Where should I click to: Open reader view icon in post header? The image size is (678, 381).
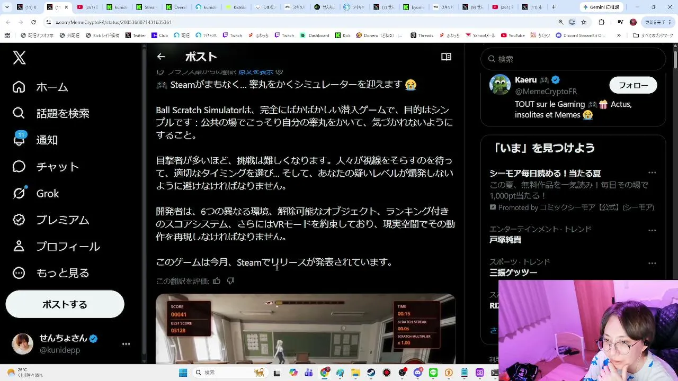click(447, 57)
